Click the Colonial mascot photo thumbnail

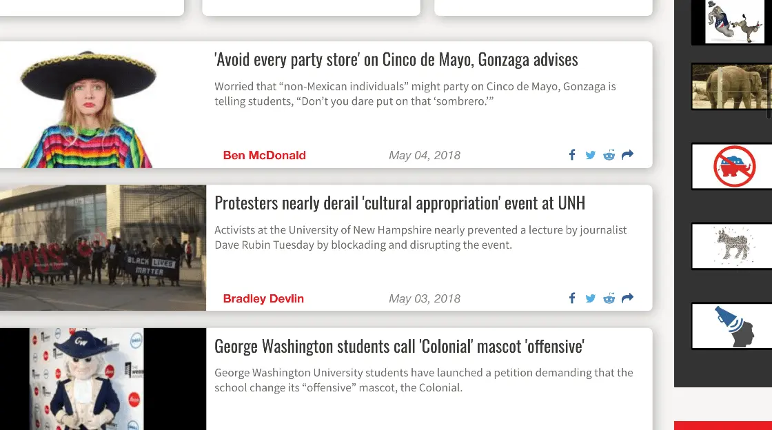[103, 379]
